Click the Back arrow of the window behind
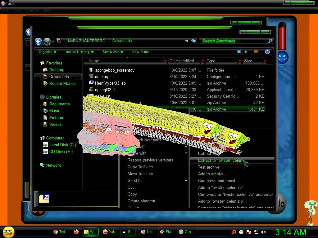The image size is (318, 238). (28, 32)
